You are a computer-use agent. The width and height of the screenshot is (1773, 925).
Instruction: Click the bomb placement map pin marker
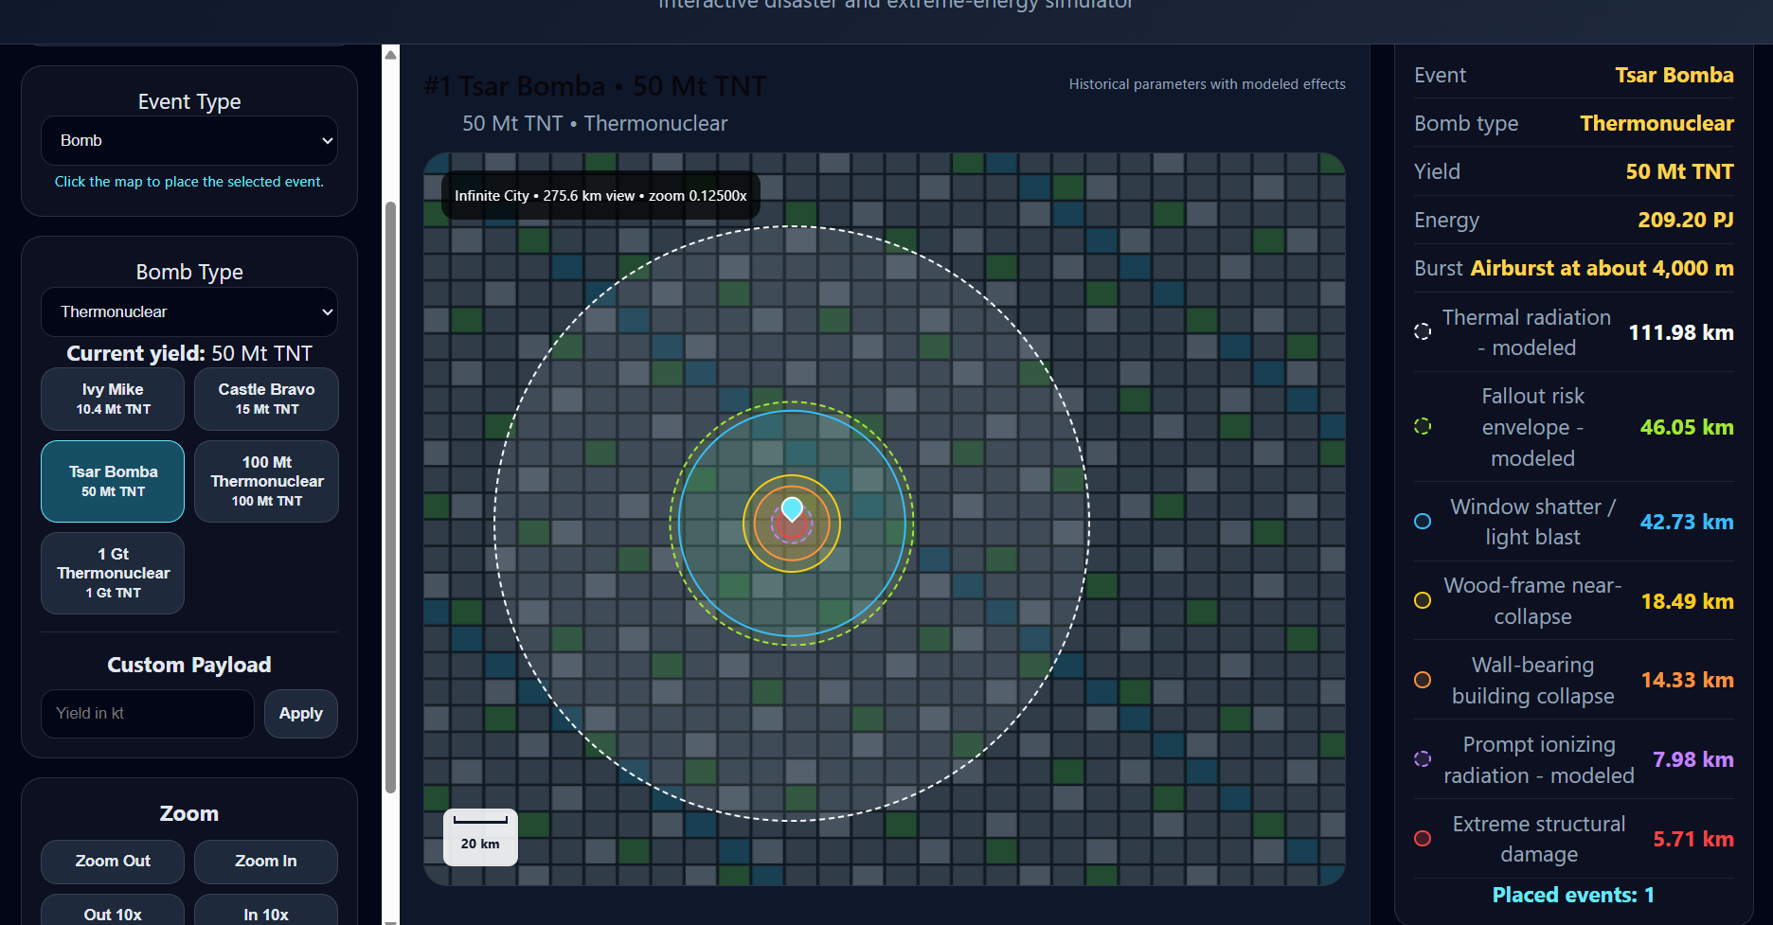[x=792, y=509]
